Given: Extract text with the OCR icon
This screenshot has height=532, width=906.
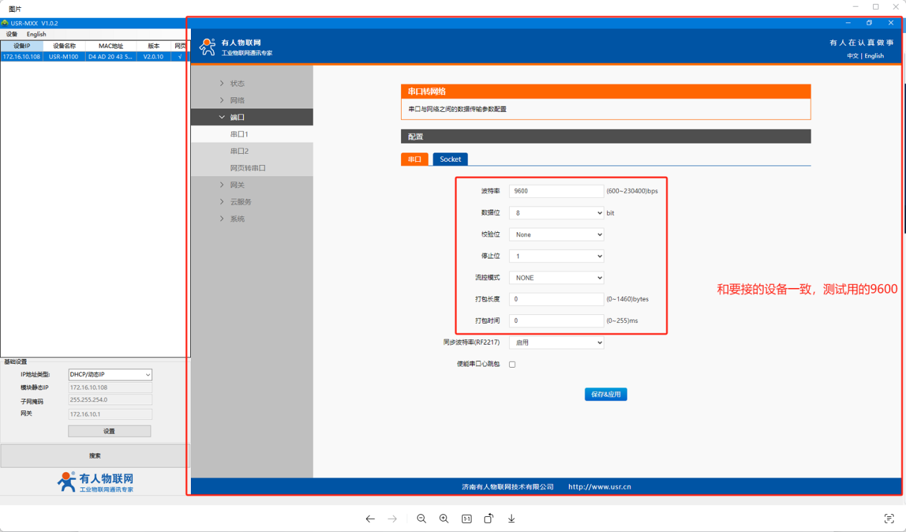Looking at the screenshot, I should click(889, 519).
